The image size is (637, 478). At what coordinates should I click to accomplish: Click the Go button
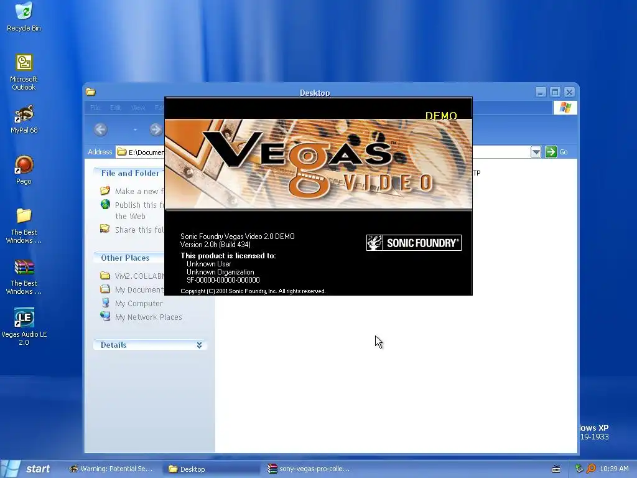click(557, 152)
